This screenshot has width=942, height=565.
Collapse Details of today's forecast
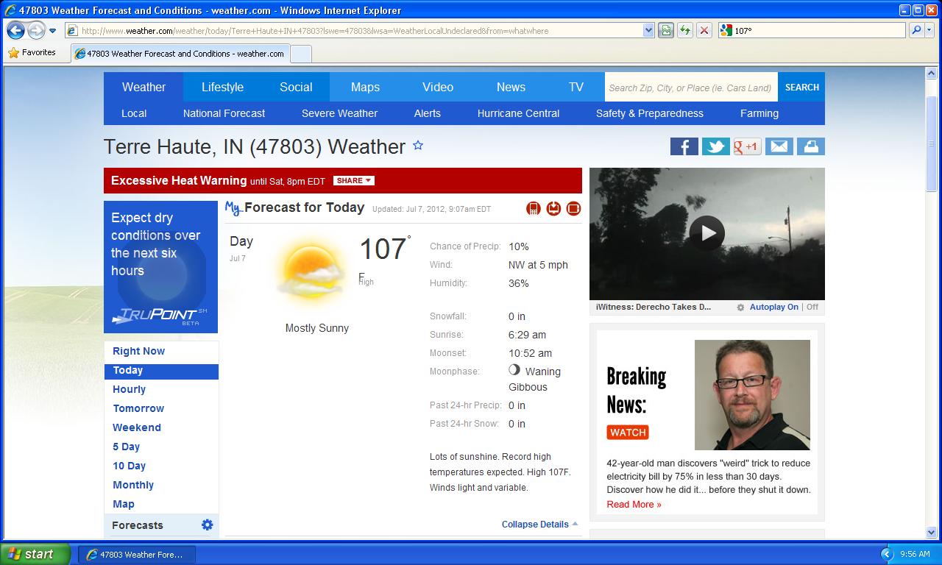[x=539, y=525]
